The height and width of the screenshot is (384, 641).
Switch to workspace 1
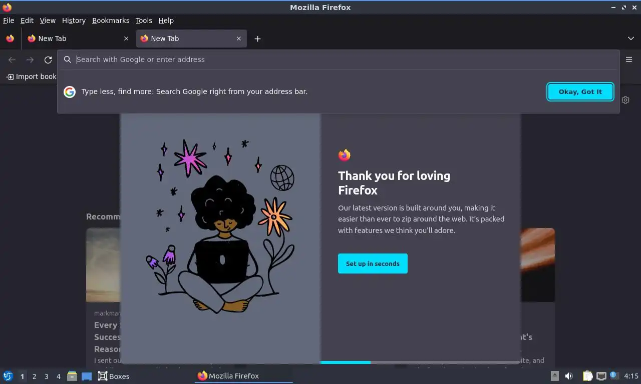coord(22,376)
